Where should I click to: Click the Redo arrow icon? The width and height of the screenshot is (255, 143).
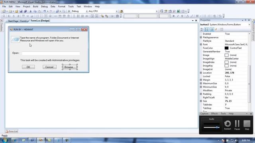pyautogui.click(x=51, y=11)
